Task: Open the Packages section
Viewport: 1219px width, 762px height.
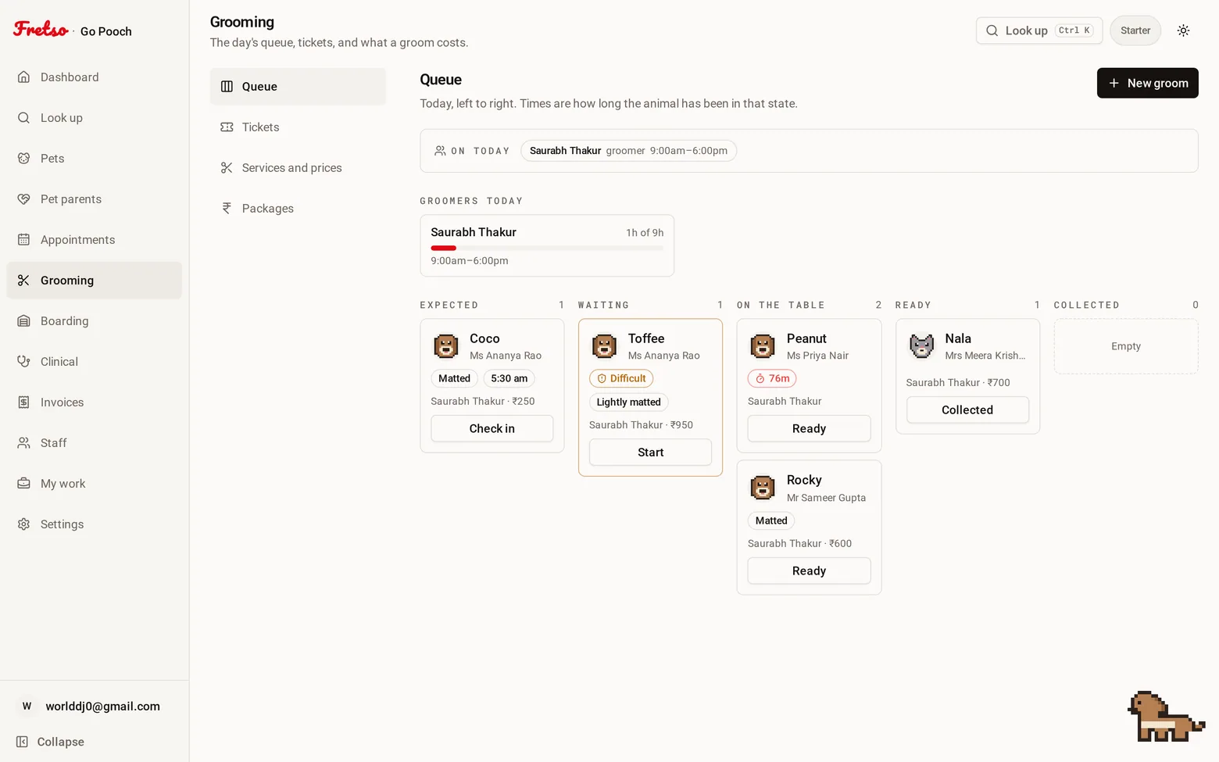Action: pyautogui.click(x=298, y=208)
